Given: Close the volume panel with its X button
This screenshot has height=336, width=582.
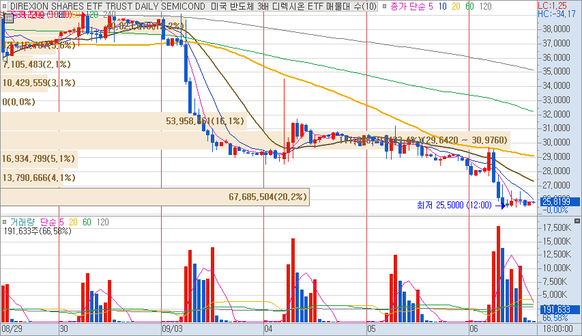Looking at the screenshot, I should click(x=577, y=221).
